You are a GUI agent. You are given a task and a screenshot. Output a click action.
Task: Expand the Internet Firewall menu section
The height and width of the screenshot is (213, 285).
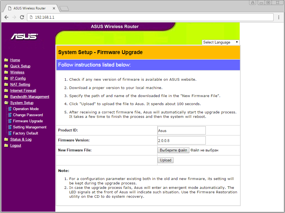point(23,91)
